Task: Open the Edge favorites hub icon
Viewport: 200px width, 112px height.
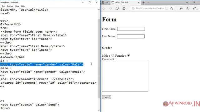Action: click(x=181, y=8)
